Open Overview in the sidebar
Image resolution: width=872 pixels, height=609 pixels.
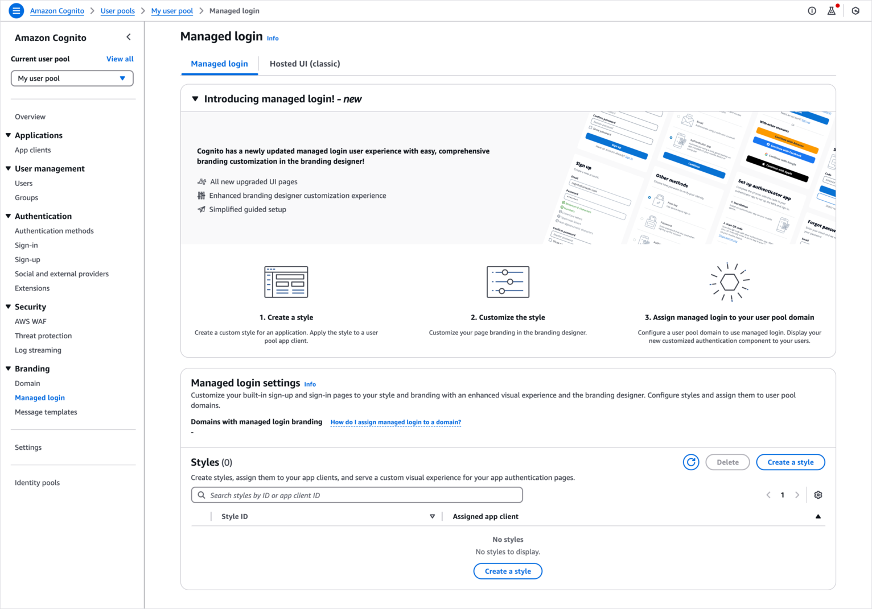pyautogui.click(x=30, y=117)
